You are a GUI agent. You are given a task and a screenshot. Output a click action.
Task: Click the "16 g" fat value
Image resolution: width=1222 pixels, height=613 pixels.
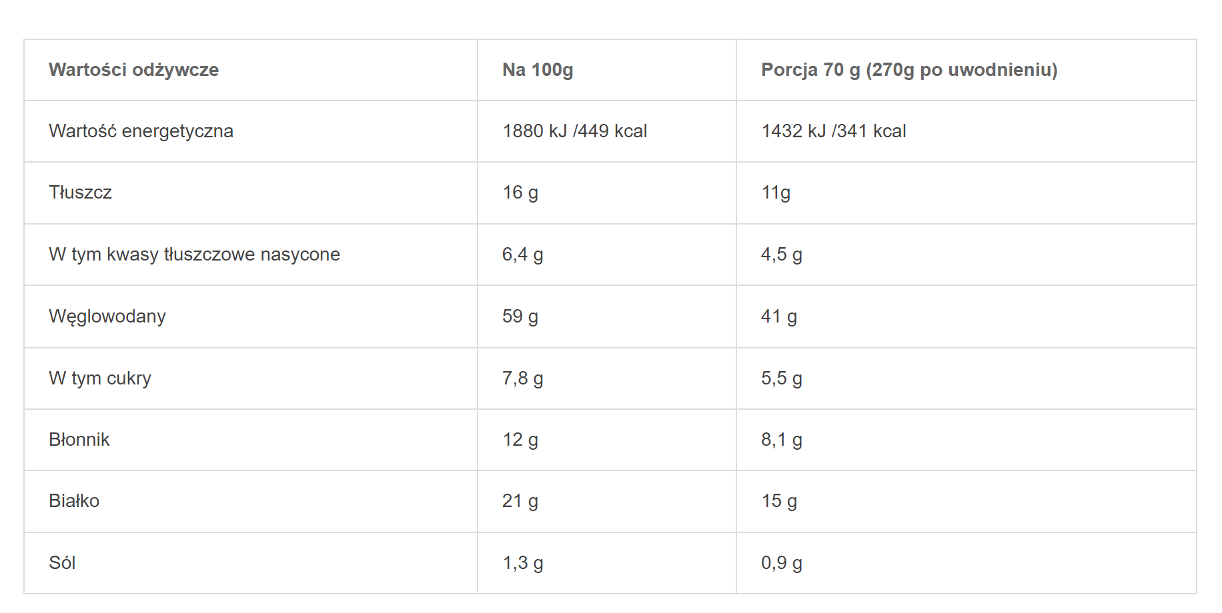point(520,193)
